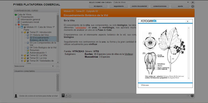Viewport: 208px width, 103px height.
Task: Click the Autoevaluación 1 checkmark icon
Action: click(28, 53)
